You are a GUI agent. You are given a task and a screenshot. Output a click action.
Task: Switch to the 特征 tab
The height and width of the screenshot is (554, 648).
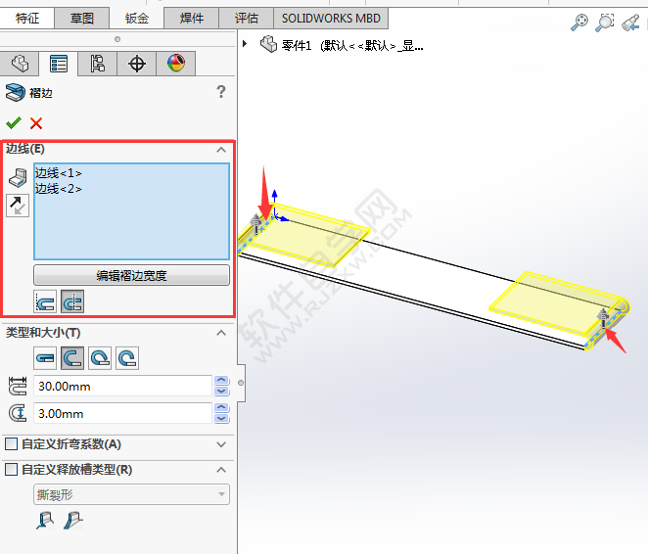pyautogui.click(x=27, y=19)
